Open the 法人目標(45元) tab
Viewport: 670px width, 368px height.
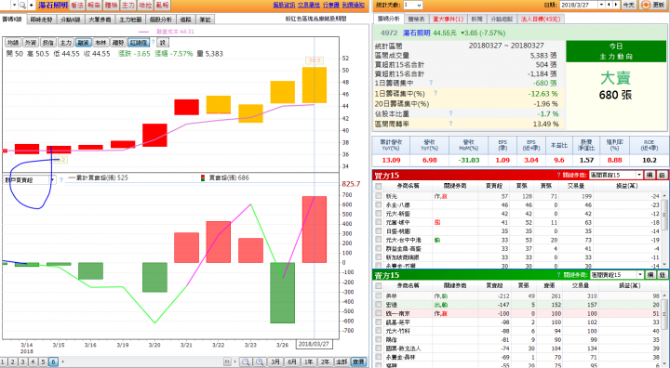point(540,19)
